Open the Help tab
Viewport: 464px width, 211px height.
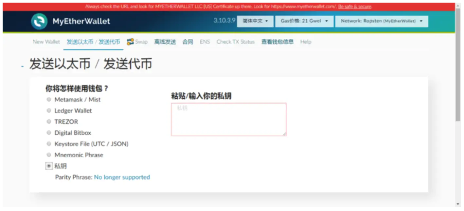(306, 42)
